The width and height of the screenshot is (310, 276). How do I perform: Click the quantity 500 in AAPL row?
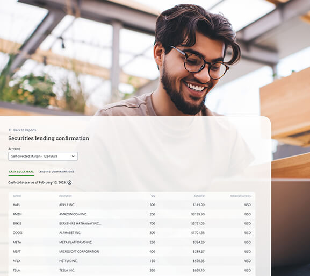pos(153,205)
